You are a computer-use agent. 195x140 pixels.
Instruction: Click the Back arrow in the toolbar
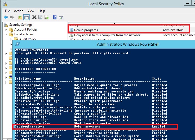6,18
